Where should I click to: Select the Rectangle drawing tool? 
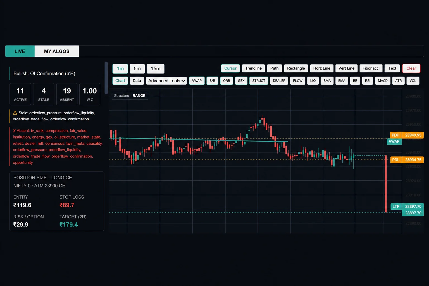pos(296,68)
